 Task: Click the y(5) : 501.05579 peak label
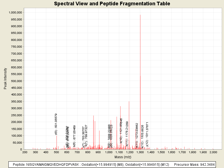click(x=56, y=124)
